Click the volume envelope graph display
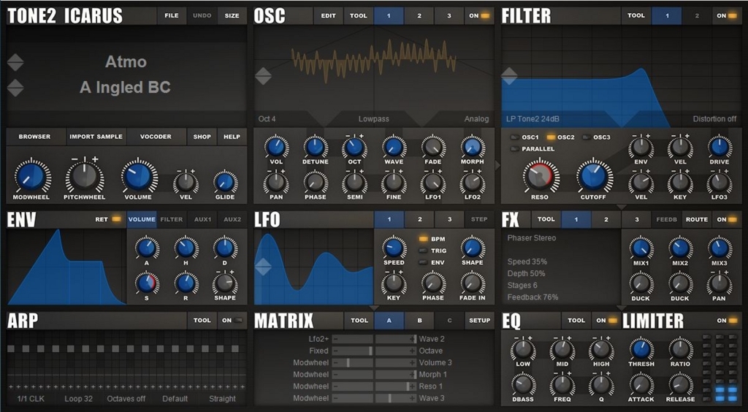The image size is (748, 412). pos(66,267)
